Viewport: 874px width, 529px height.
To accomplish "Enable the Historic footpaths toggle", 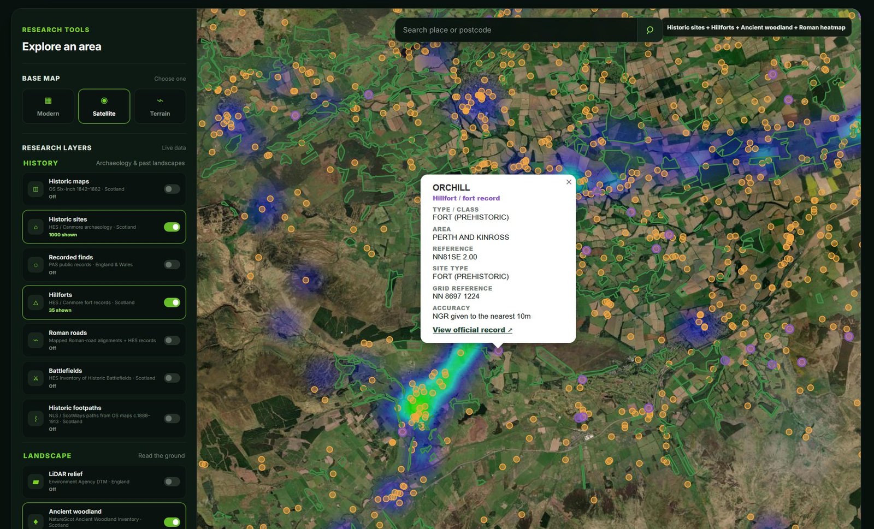I will coord(172,418).
